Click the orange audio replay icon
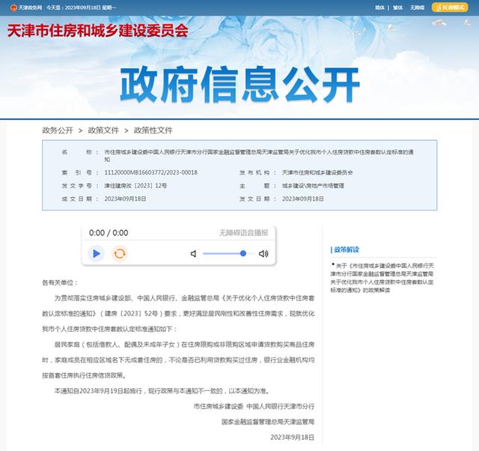 click(119, 254)
